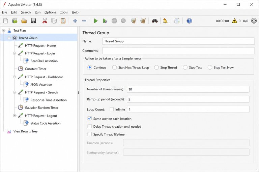
Task: Open the Tools menu
Action: click(x=64, y=12)
